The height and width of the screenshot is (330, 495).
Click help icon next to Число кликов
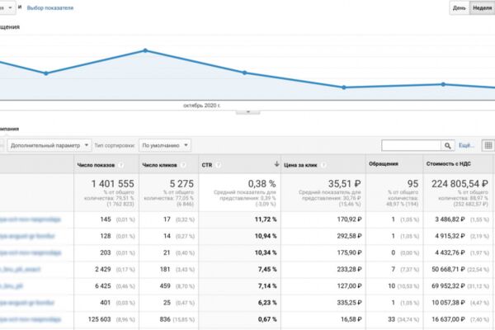click(183, 165)
